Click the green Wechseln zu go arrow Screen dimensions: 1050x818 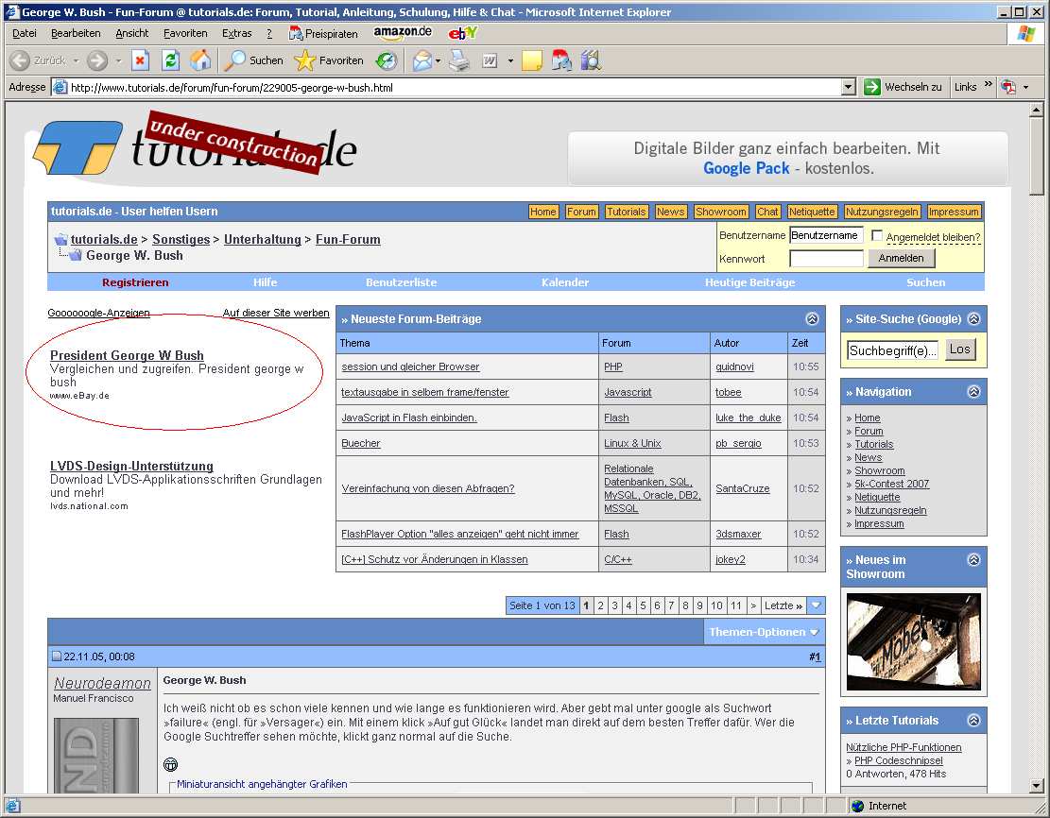tap(872, 87)
